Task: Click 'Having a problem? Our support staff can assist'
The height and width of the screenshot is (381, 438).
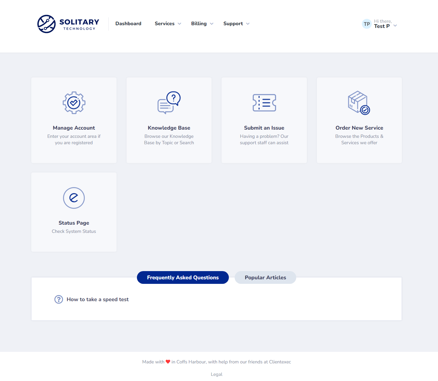Action: click(264, 140)
